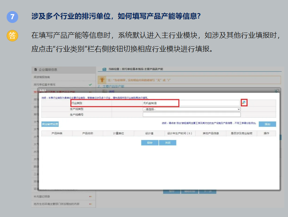The image size is (288, 217).
Task: Open 阅读填报指南 in the sidebar
Action: pos(42,77)
